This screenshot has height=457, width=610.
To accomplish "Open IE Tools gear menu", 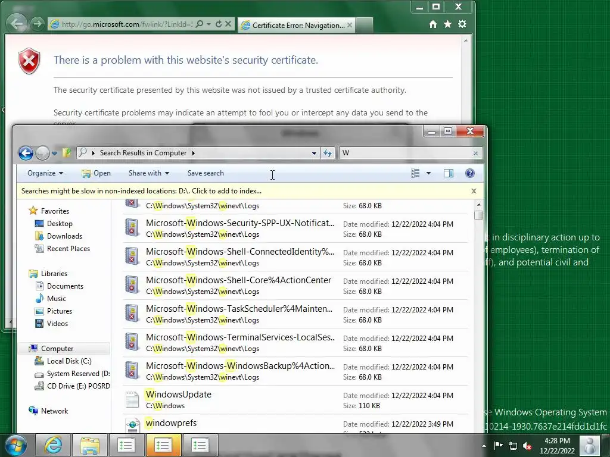I will (462, 24).
